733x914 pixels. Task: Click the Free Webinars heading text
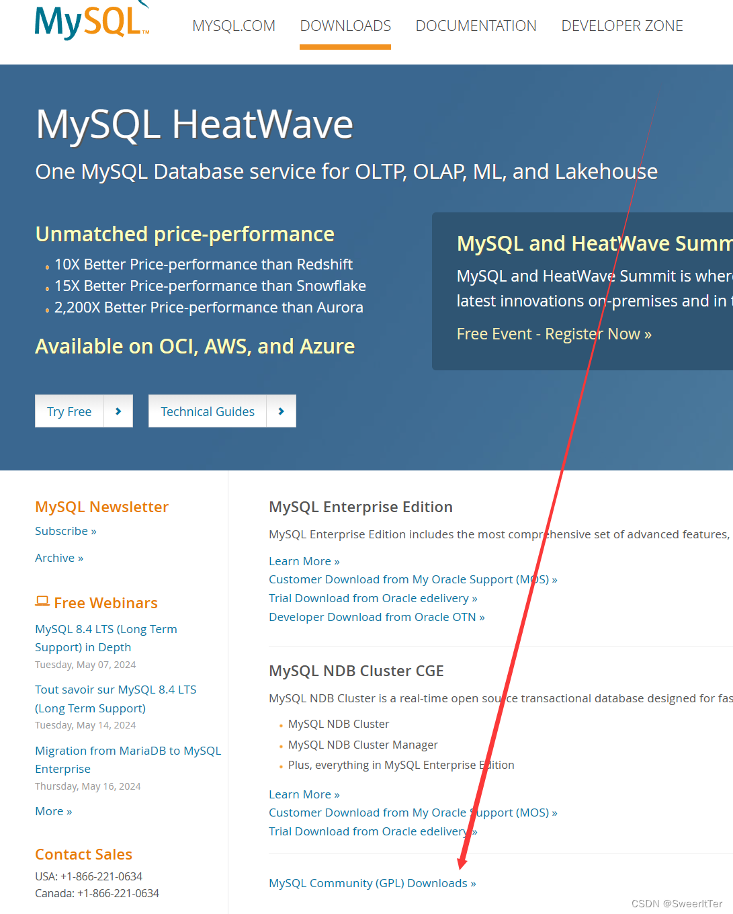pos(105,603)
